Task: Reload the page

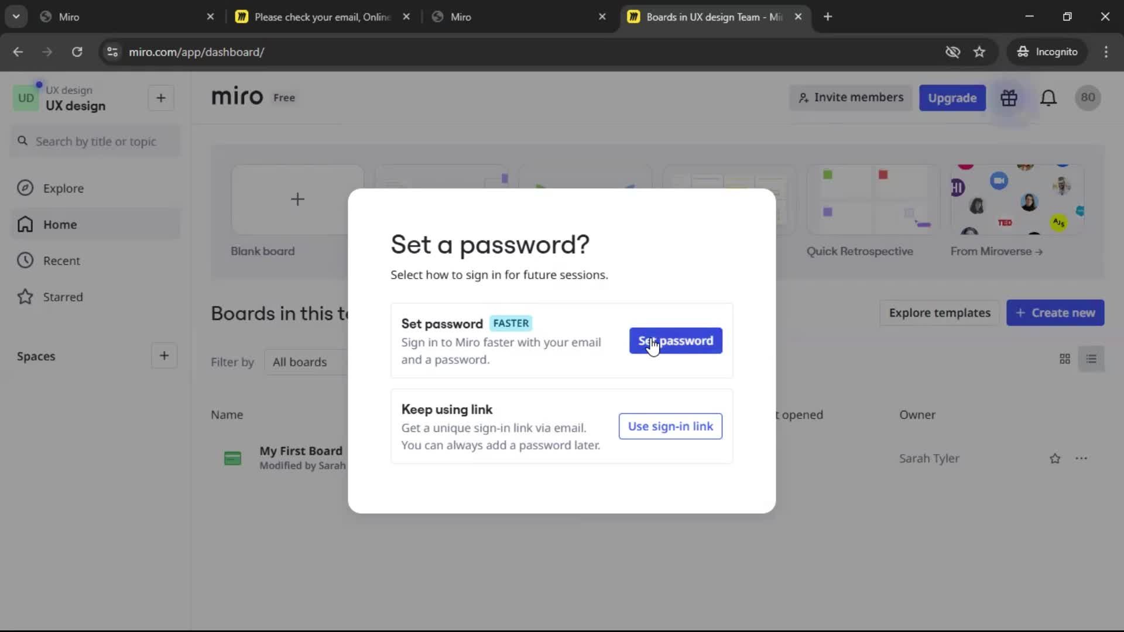Action: (77, 52)
